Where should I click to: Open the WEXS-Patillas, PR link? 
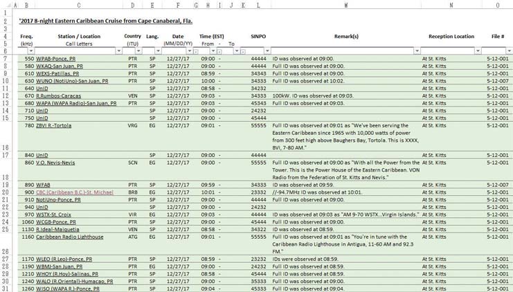point(57,74)
